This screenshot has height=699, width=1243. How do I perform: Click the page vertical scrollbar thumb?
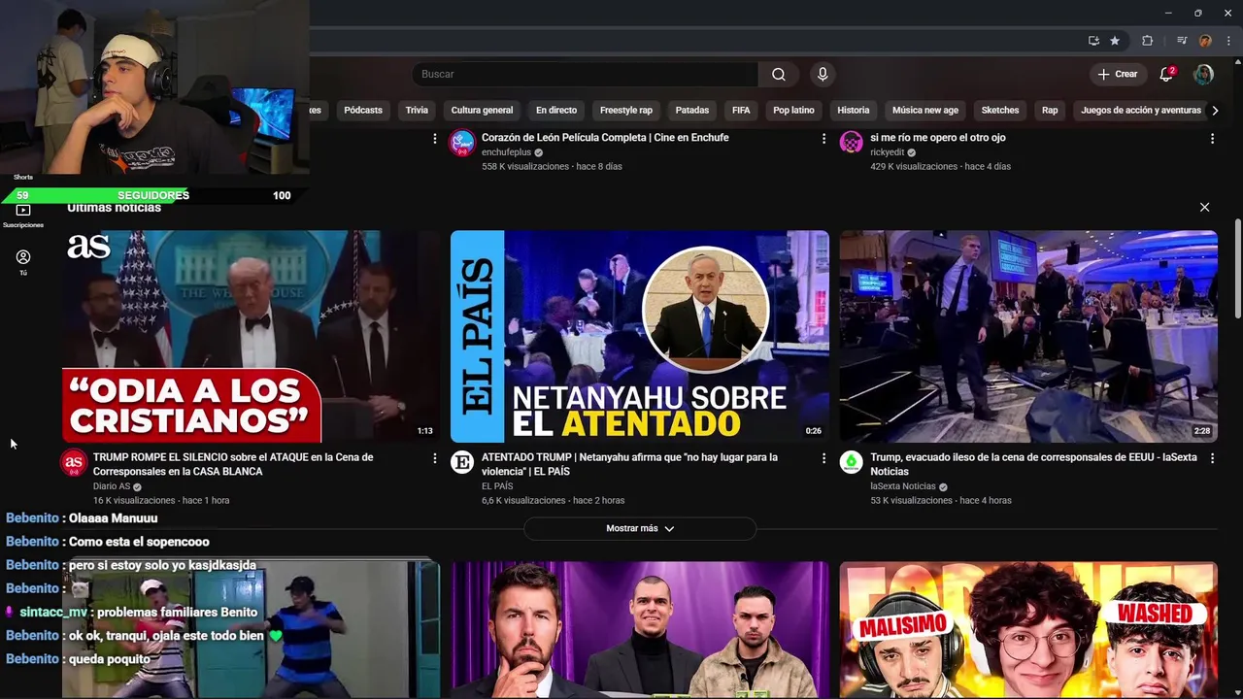1238,268
